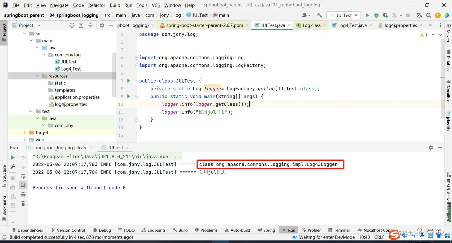The height and width of the screenshot is (243, 452).
Task: Expand the web folder
Action: (25, 140)
